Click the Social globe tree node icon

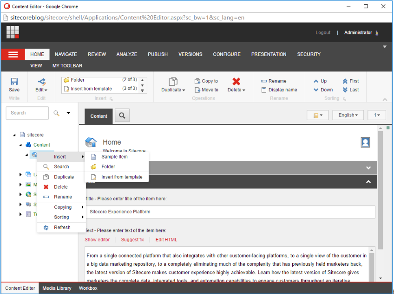28,194
